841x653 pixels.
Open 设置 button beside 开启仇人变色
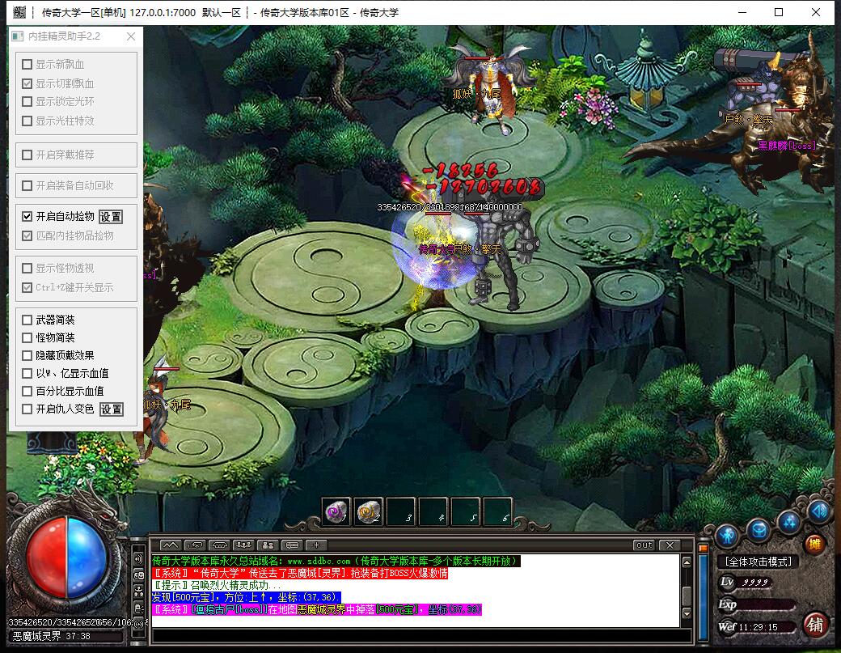coord(111,409)
